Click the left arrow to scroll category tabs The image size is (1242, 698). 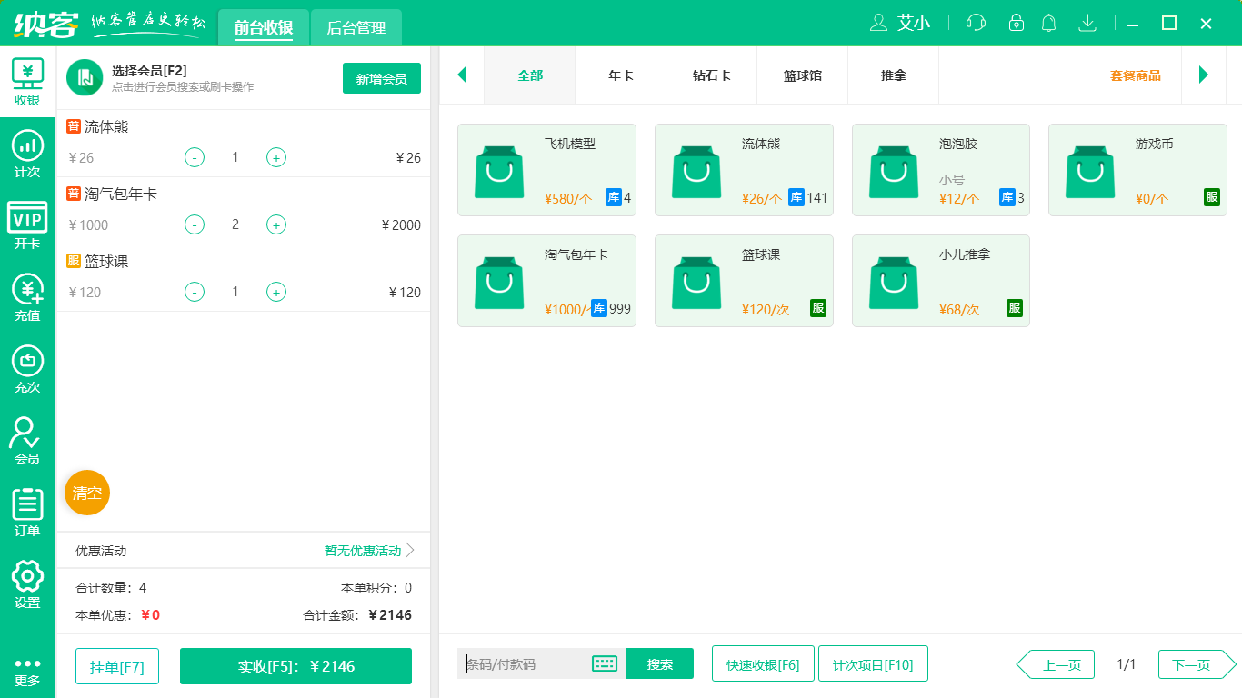(462, 75)
